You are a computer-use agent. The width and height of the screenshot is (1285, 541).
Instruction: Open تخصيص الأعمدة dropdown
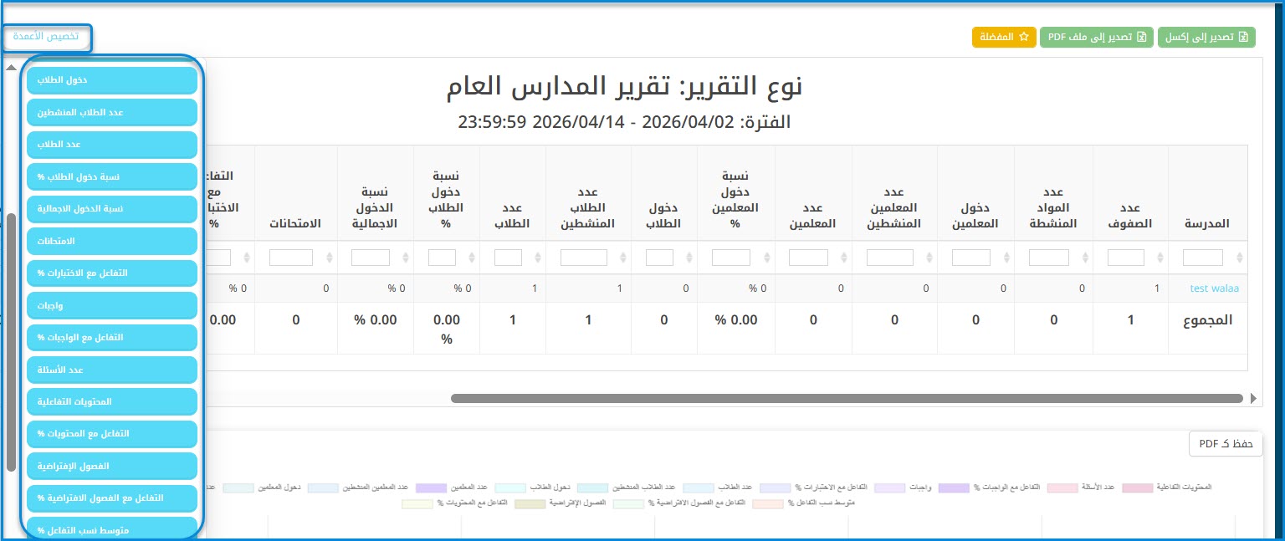click(47, 37)
